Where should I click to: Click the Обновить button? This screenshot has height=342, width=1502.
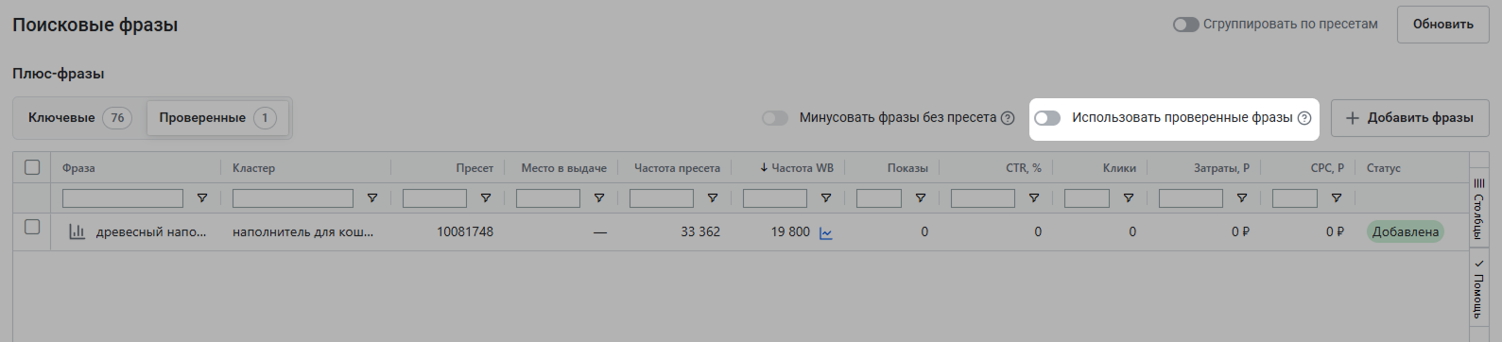point(1443,25)
